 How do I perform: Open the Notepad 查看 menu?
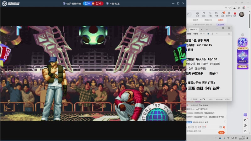point(195,34)
